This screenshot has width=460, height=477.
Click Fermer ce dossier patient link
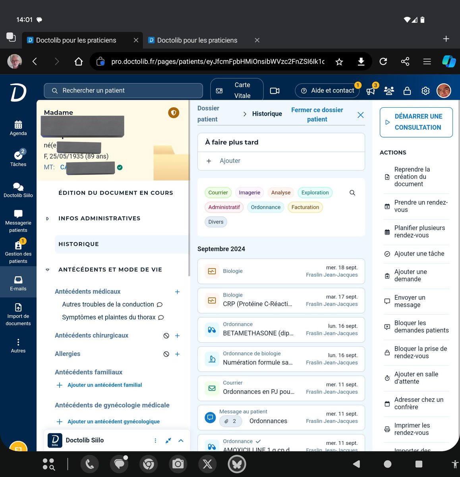click(x=317, y=115)
